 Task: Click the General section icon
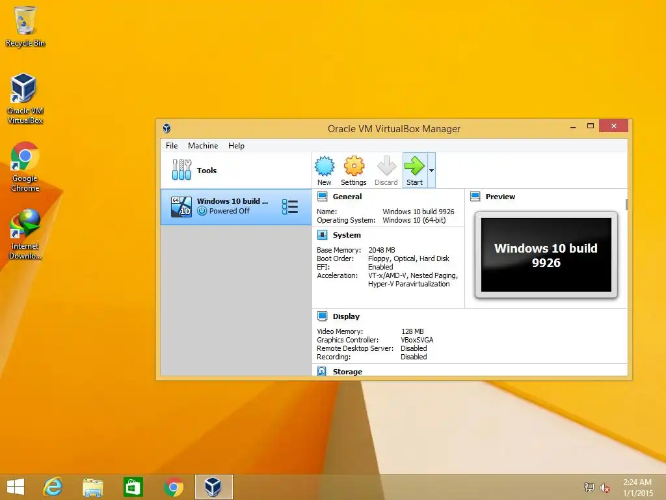pyautogui.click(x=323, y=197)
